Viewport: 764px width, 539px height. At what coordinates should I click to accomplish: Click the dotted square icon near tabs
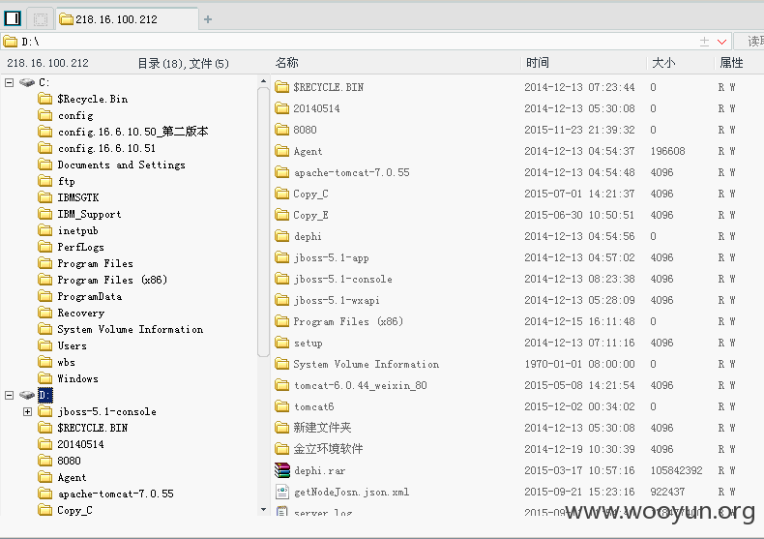point(41,19)
